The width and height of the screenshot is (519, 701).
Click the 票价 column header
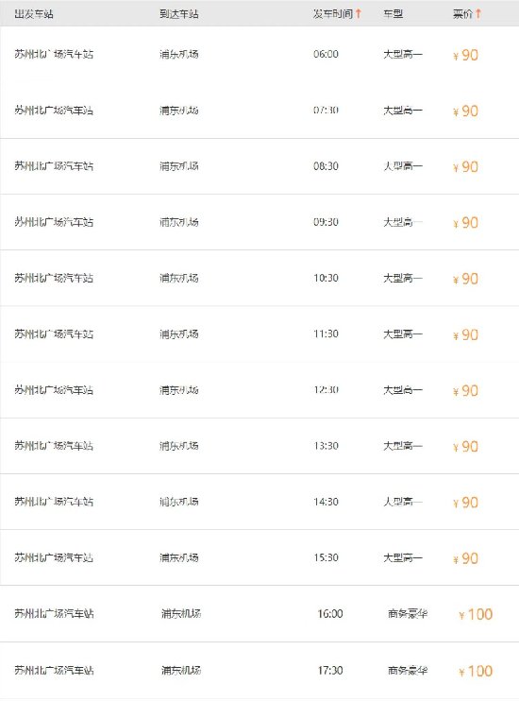pos(462,14)
